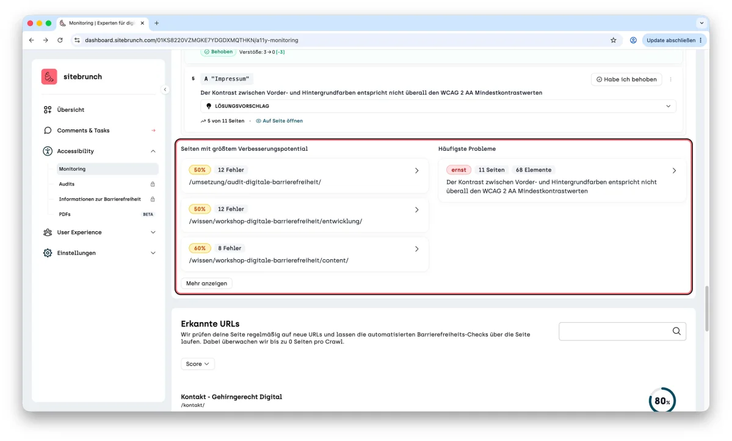
Task: Click the Behoben status badge
Action: tap(219, 52)
